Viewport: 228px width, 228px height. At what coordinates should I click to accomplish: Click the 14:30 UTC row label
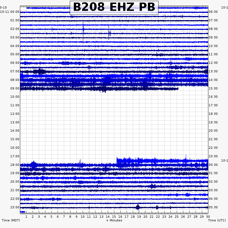point(213,80)
